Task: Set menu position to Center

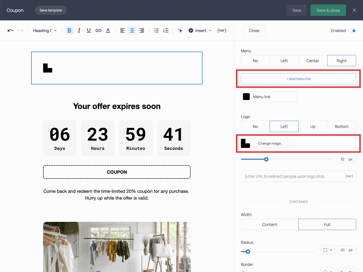Action: 313,61
